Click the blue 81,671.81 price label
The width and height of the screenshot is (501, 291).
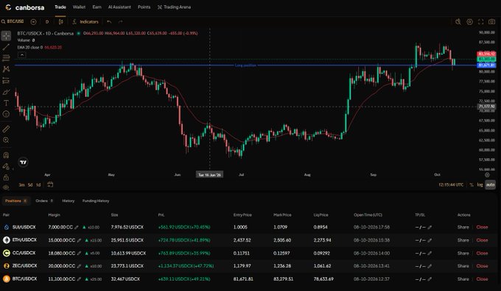point(486,65)
